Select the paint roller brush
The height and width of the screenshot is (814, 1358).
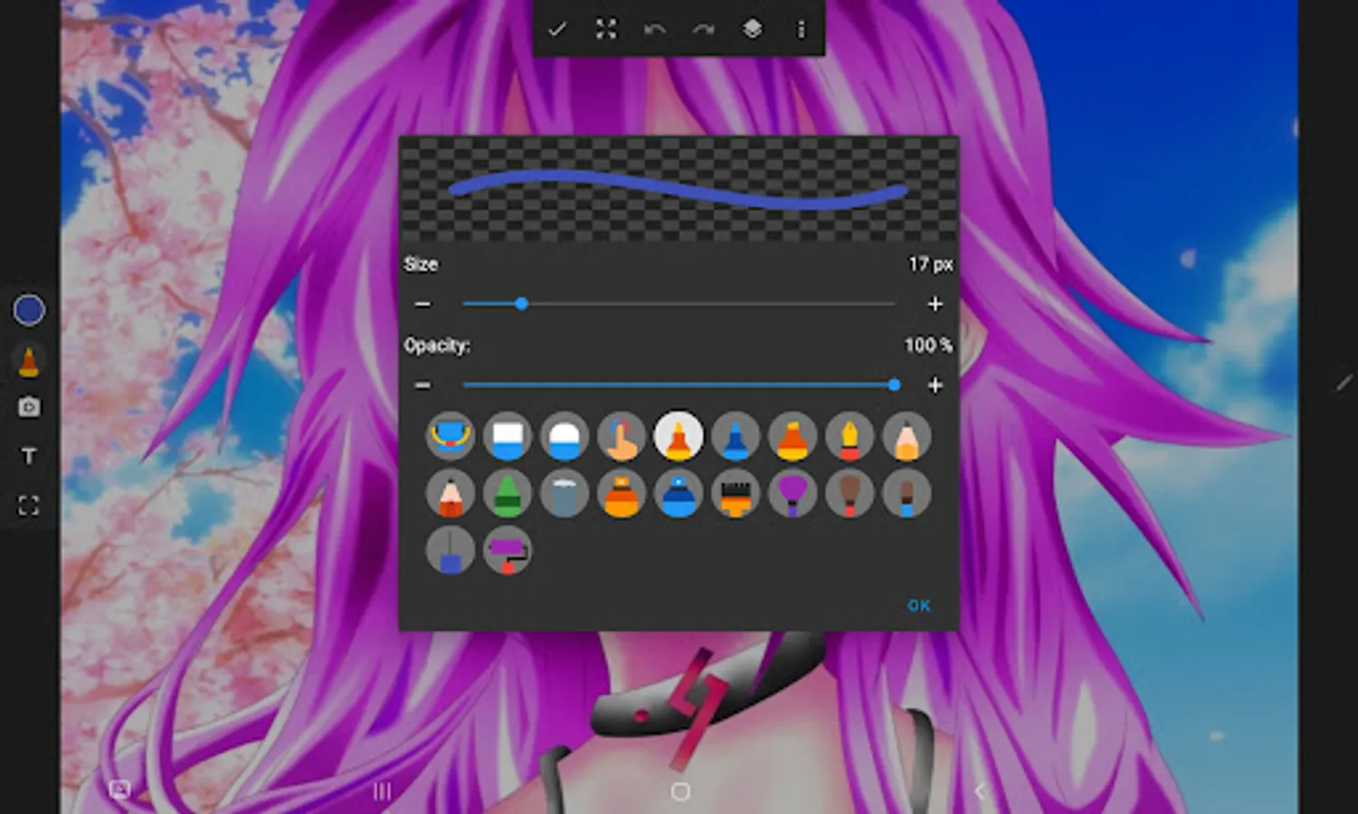pos(508,549)
